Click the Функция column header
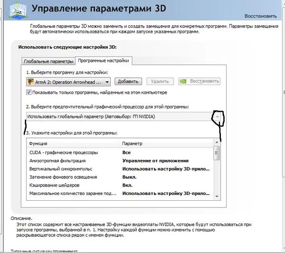Viewport: 285px width, 253px height. point(73,144)
